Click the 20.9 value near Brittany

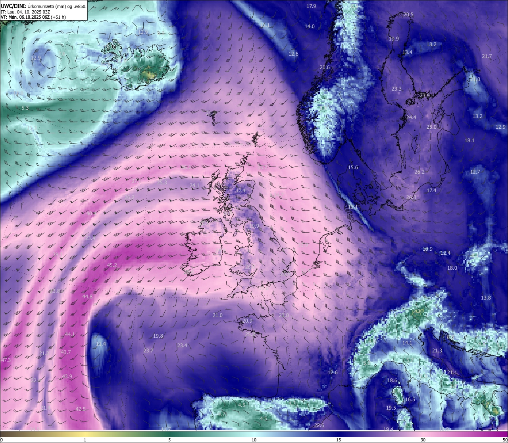pos(247,321)
